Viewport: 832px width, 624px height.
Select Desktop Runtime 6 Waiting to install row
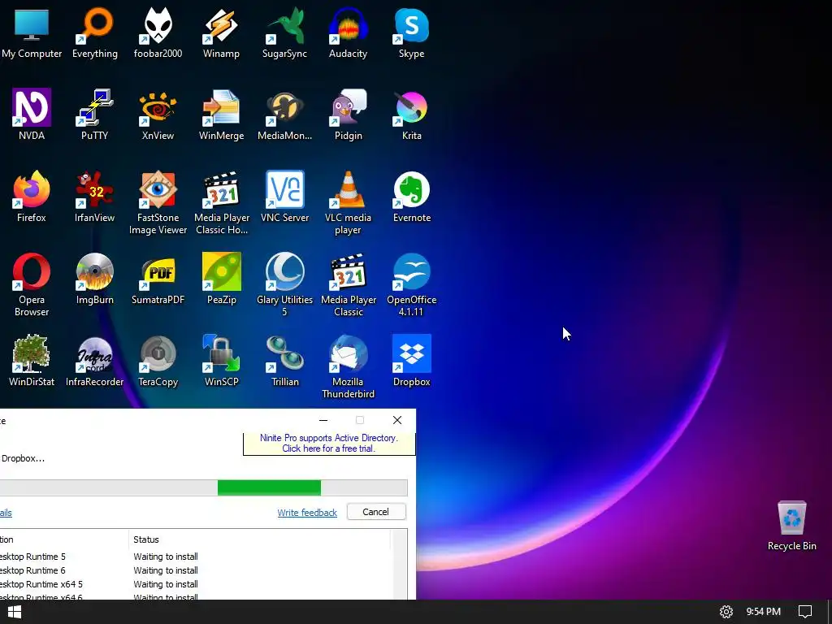[x=195, y=570]
